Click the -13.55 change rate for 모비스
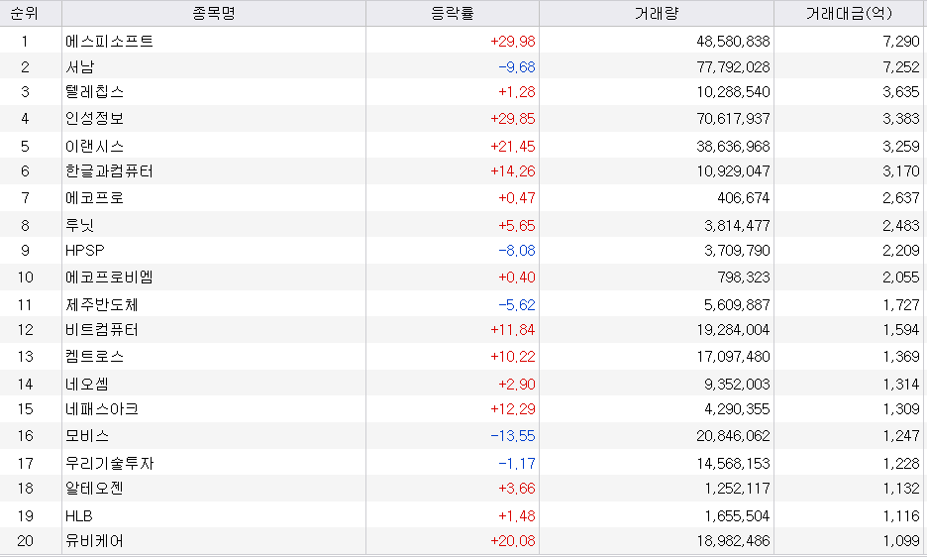 pos(513,436)
